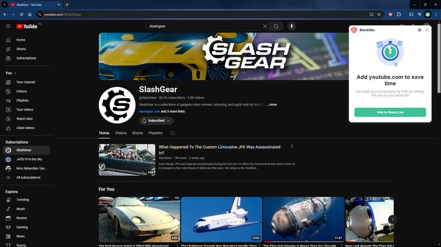The height and width of the screenshot is (247, 441).
Task: Open the 'and 3 more links' text
Action: coord(172,112)
